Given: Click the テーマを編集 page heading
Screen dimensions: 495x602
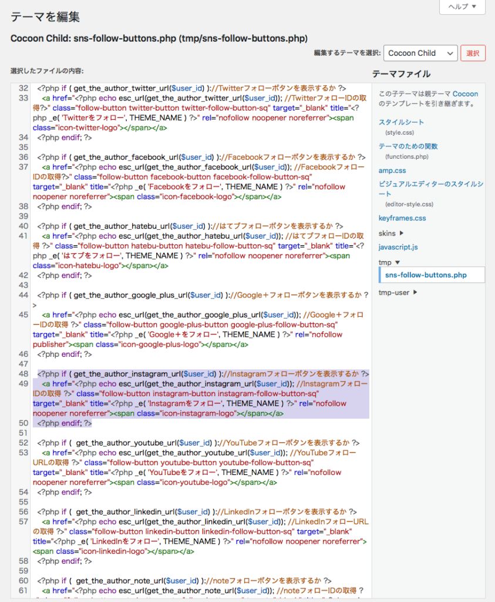Looking at the screenshot, I should (x=45, y=17).
